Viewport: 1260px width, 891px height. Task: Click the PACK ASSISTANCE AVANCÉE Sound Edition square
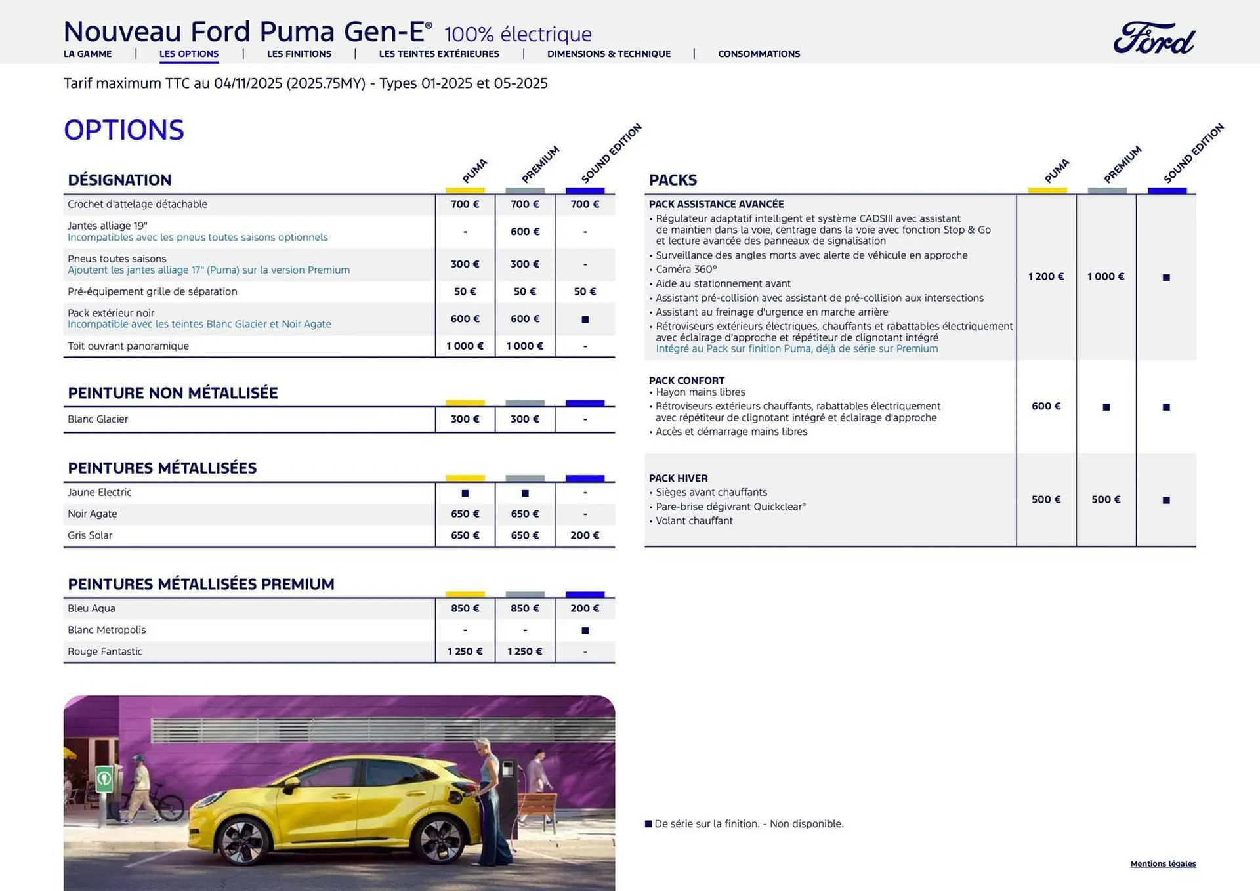(1166, 276)
